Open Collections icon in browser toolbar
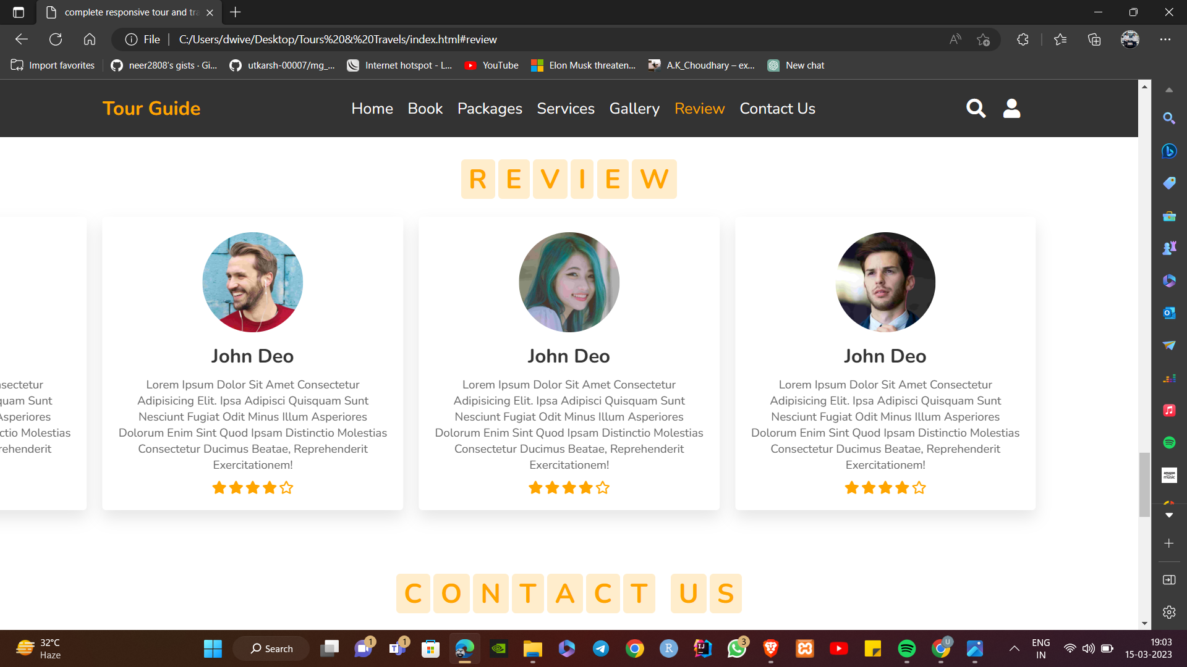The image size is (1187, 667). click(x=1094, y=40)
